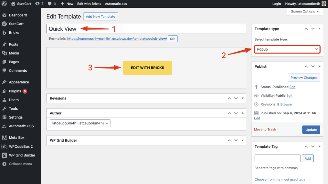Click the Bricks 'b' icon in the sidebar

tap(4, 33)
